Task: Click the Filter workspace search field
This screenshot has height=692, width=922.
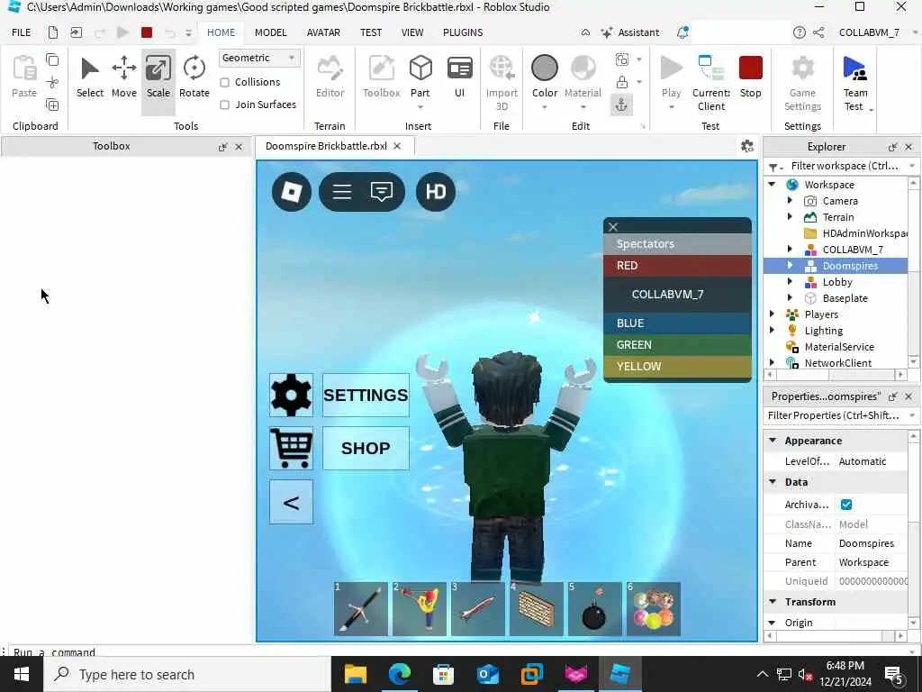Action: pyautogui.click(x=844, y=166)
